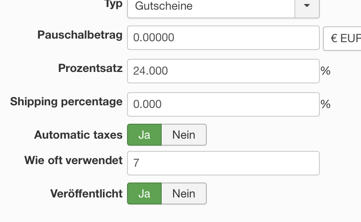The height and width of the screenshot is (222, 361).
Task: Click the Automatic taxes label
Action: (78, 135)
